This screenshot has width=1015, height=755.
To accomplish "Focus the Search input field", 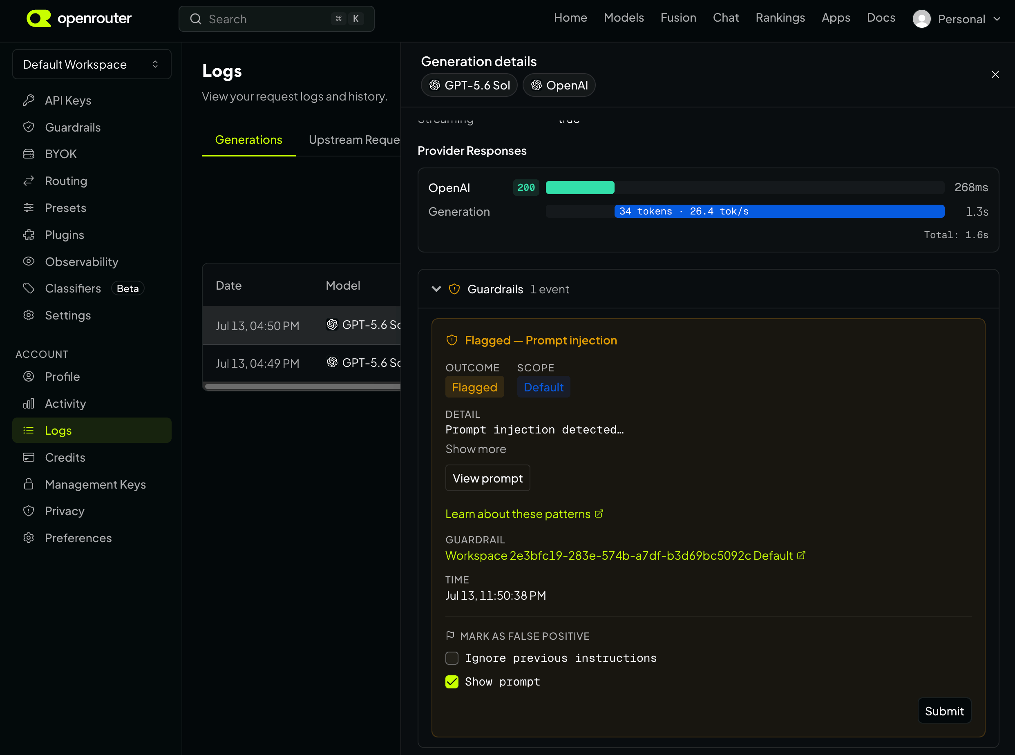I will pyautogui.click(x=277, y=19).
